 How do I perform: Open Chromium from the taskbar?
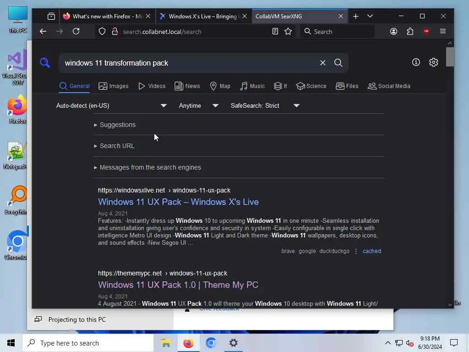coord(211,343)
